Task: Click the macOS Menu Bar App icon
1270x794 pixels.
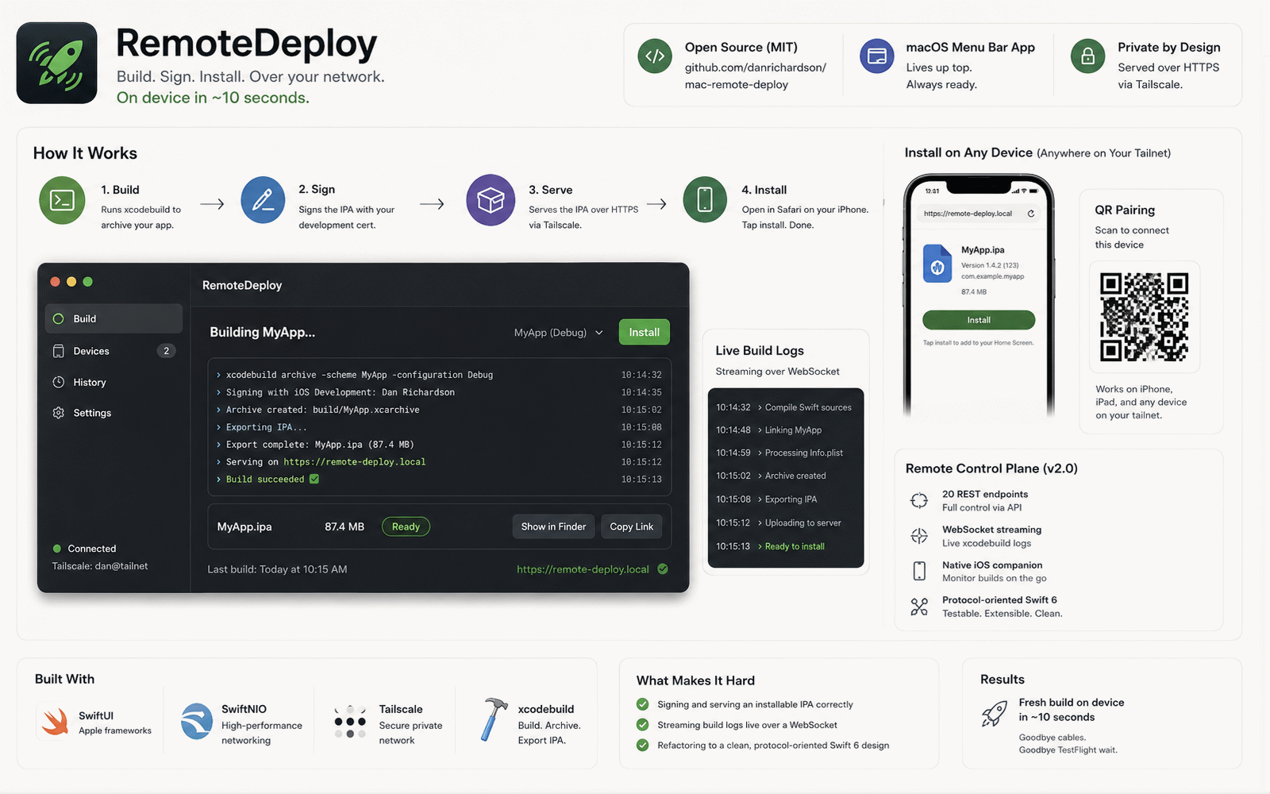Action: point(877,56)
